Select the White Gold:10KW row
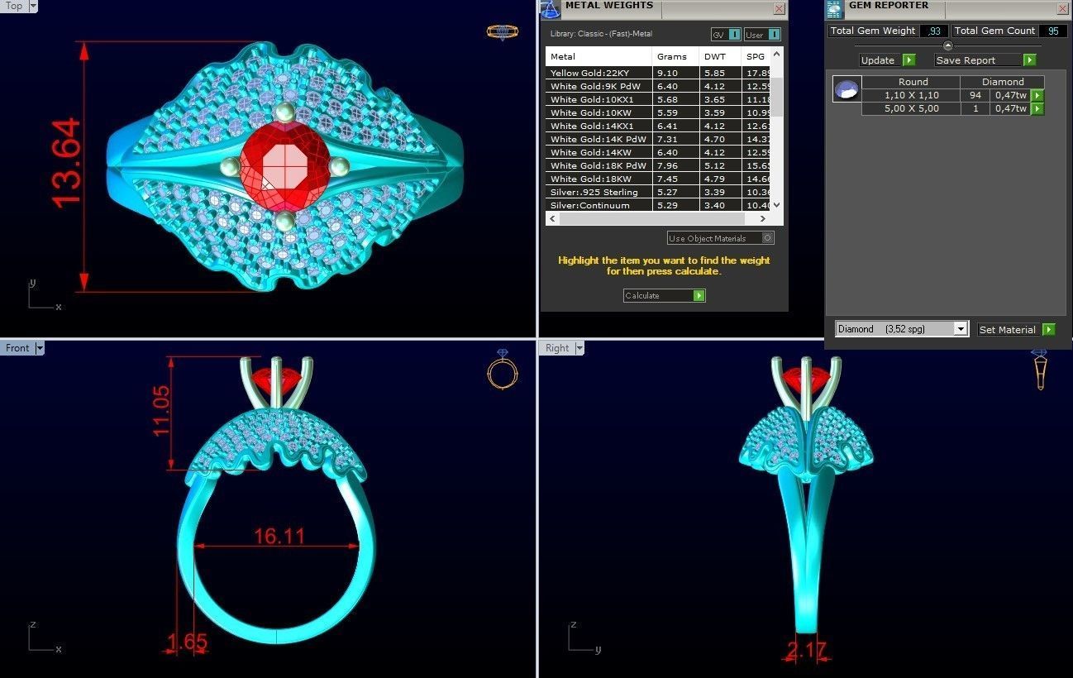1073x678 pixels. coord(658,112)
